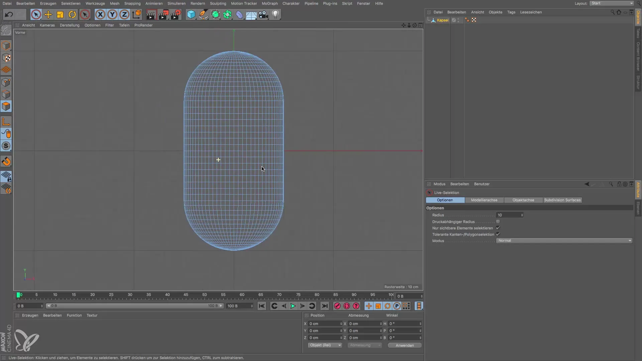
Task: Add a camera object
Action: pyautogui.click(x=263, y=14)
